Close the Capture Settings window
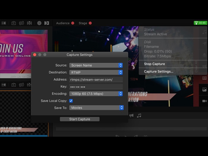Viewport: 208px width, 156px height. pos(35,55)
